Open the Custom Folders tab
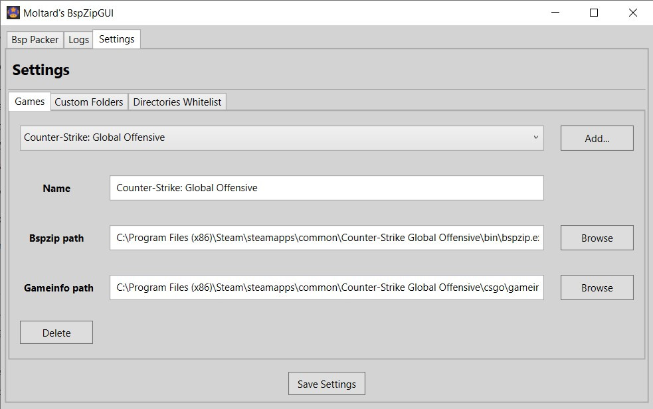The width and height of the screenshot is (653, 409). pyautogui.click(x=88, y=102)
